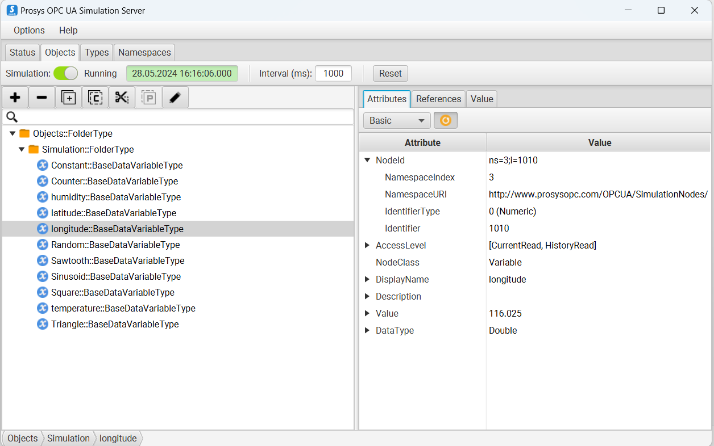Click the humidity variable node icon
Screen dimensions: 714x446
(x=43, y=197)
